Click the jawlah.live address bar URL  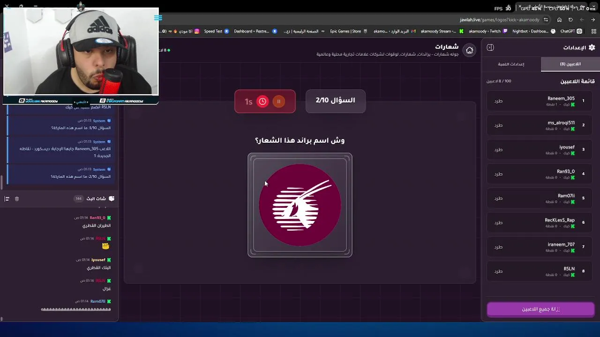tap(500, 20)
